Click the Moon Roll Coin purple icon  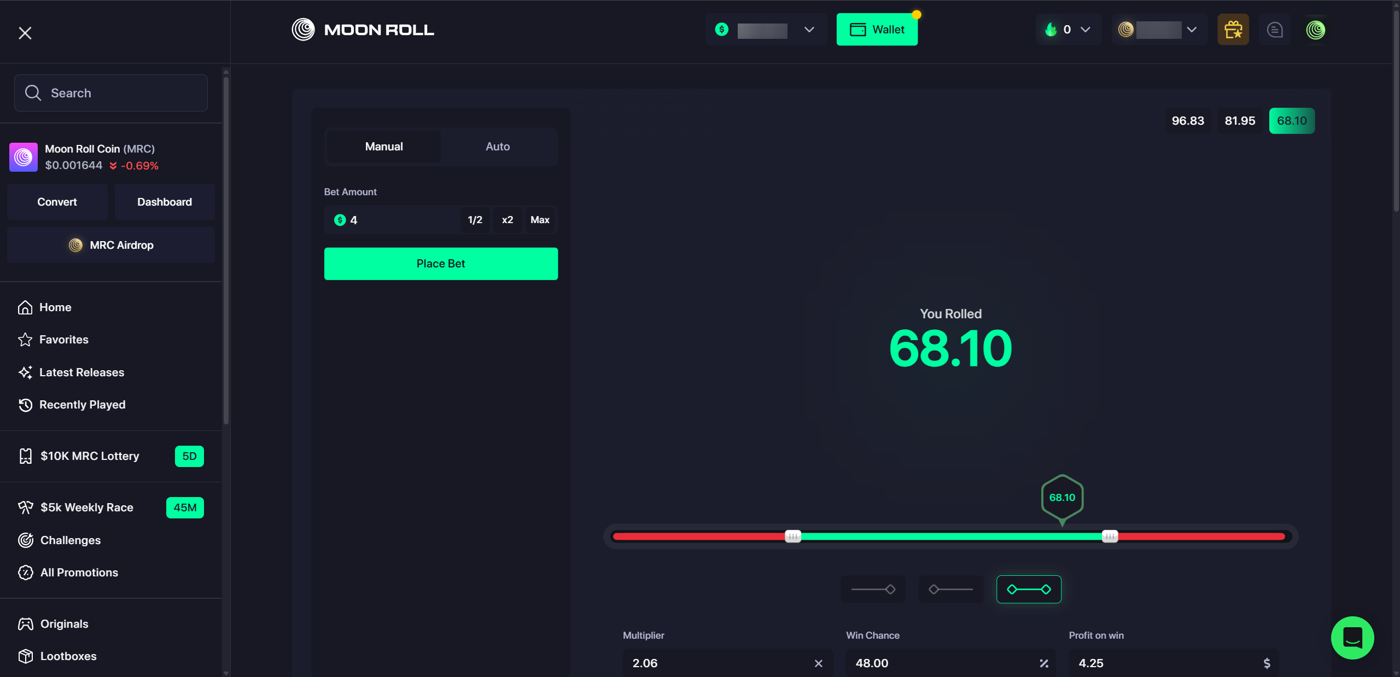(x=24, y=157)
